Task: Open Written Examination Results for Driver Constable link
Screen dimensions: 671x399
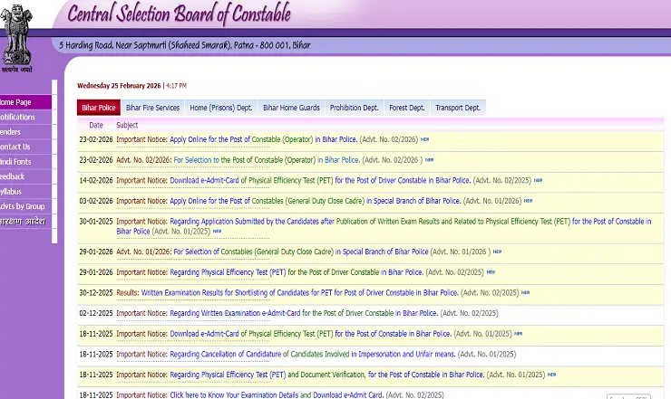Action: tap(299, 292)
